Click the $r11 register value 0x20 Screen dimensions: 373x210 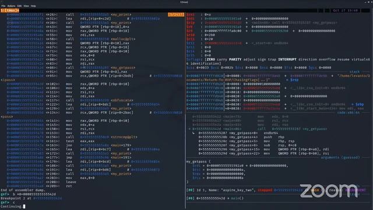[x=209, y=39]
